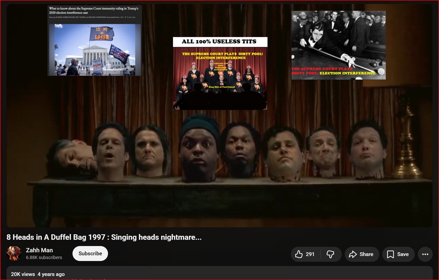This screenshot has height=280, width=439.
Task: Click the '20K views 4 years ago' text
Action: pos(38,274)
